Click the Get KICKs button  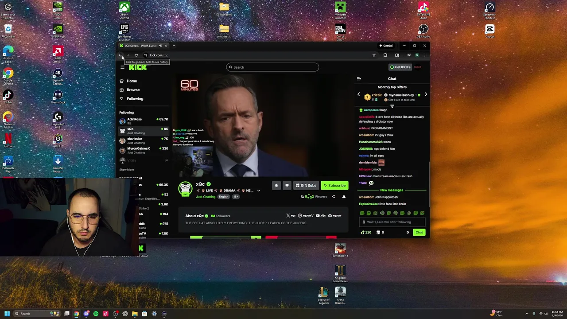coord(400,67)
